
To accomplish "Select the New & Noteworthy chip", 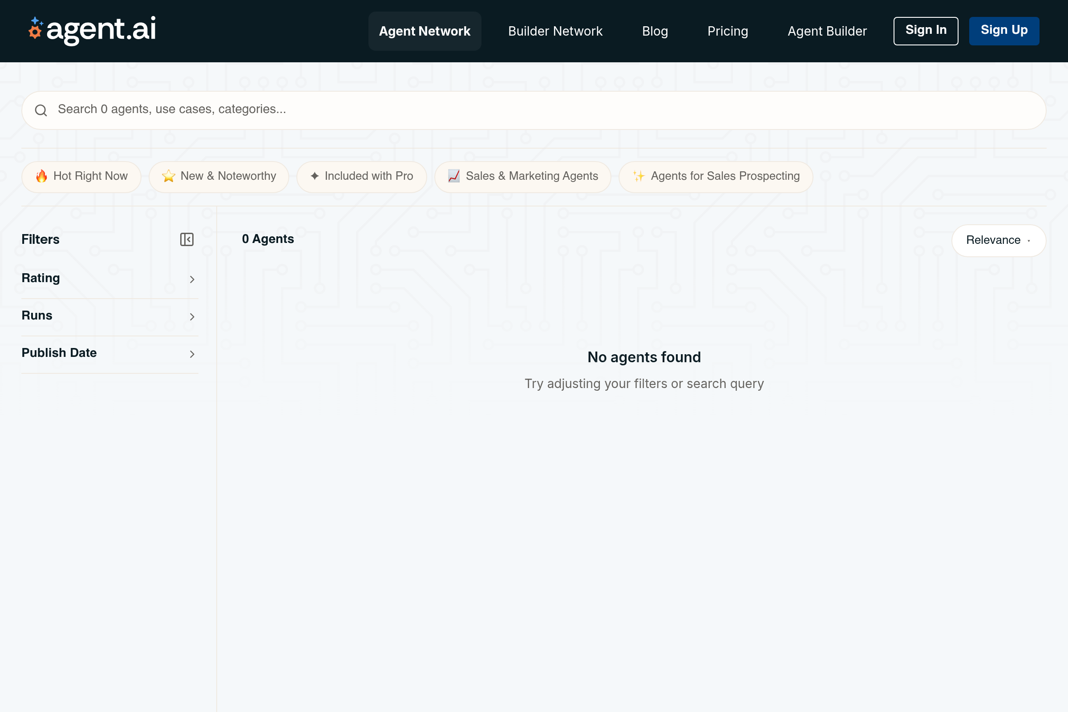I will click(219, 177).
